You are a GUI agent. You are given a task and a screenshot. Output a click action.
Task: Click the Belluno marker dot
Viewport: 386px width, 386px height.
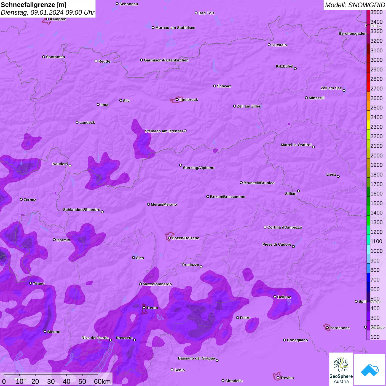(275, 297)
